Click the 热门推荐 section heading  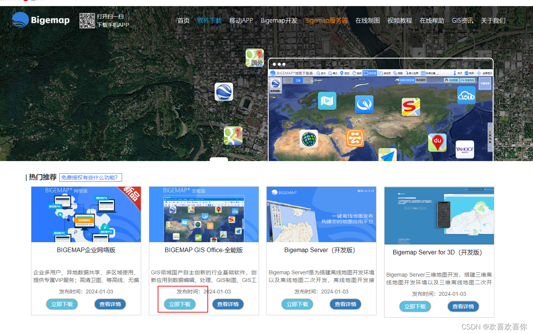pos(43,177)
